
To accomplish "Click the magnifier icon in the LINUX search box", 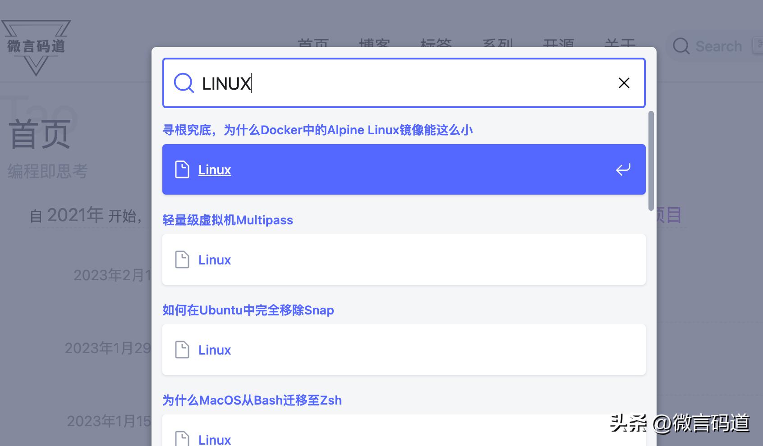I will 184,83.
